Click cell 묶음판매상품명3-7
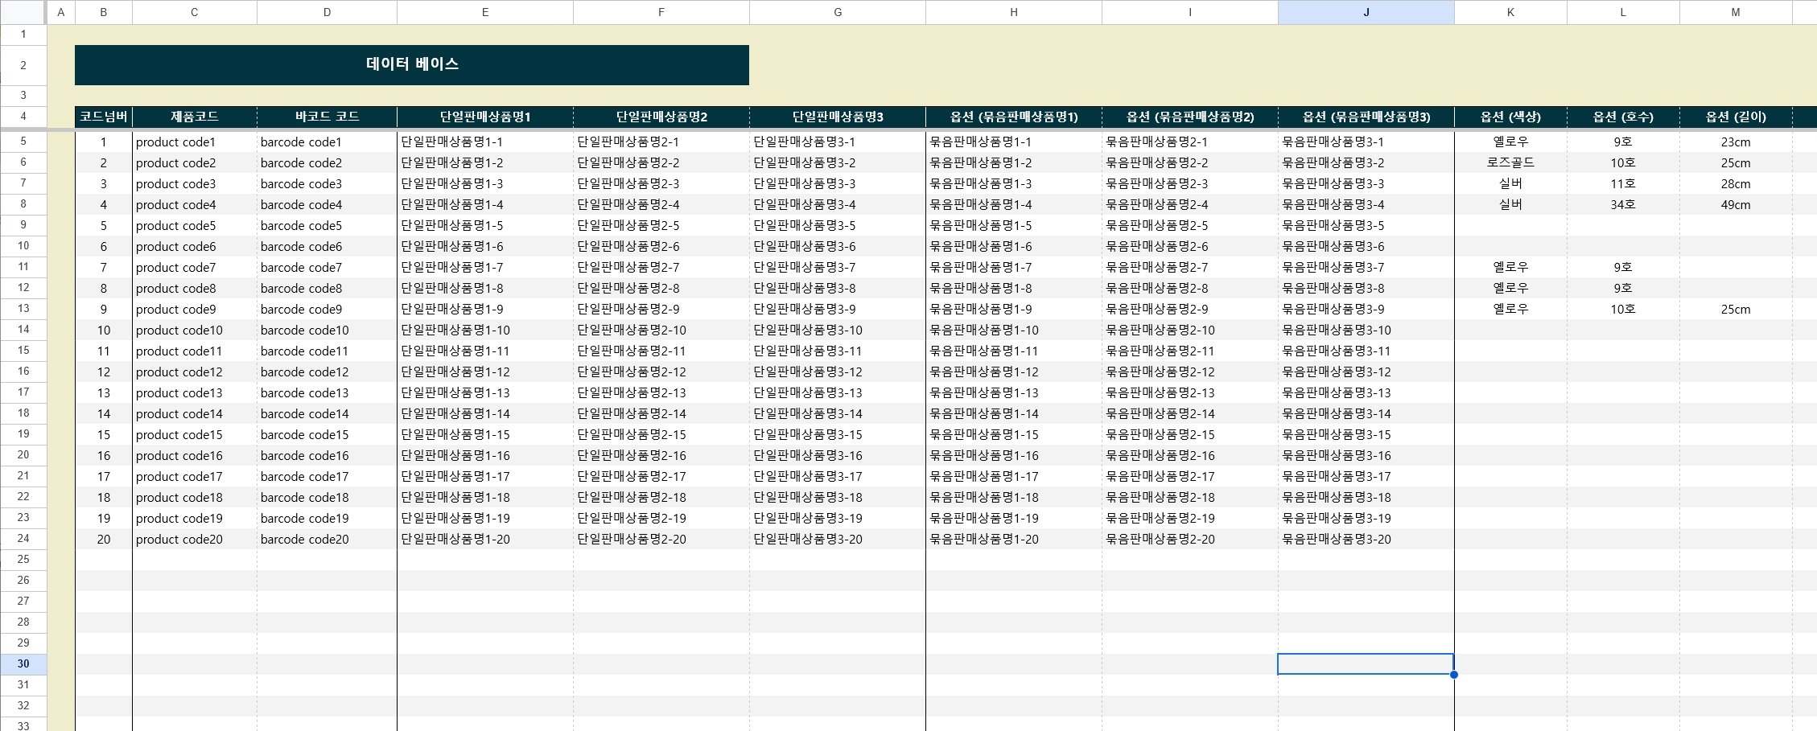The height and width of the screenshot is (731, 1817). coord(1333,268)
